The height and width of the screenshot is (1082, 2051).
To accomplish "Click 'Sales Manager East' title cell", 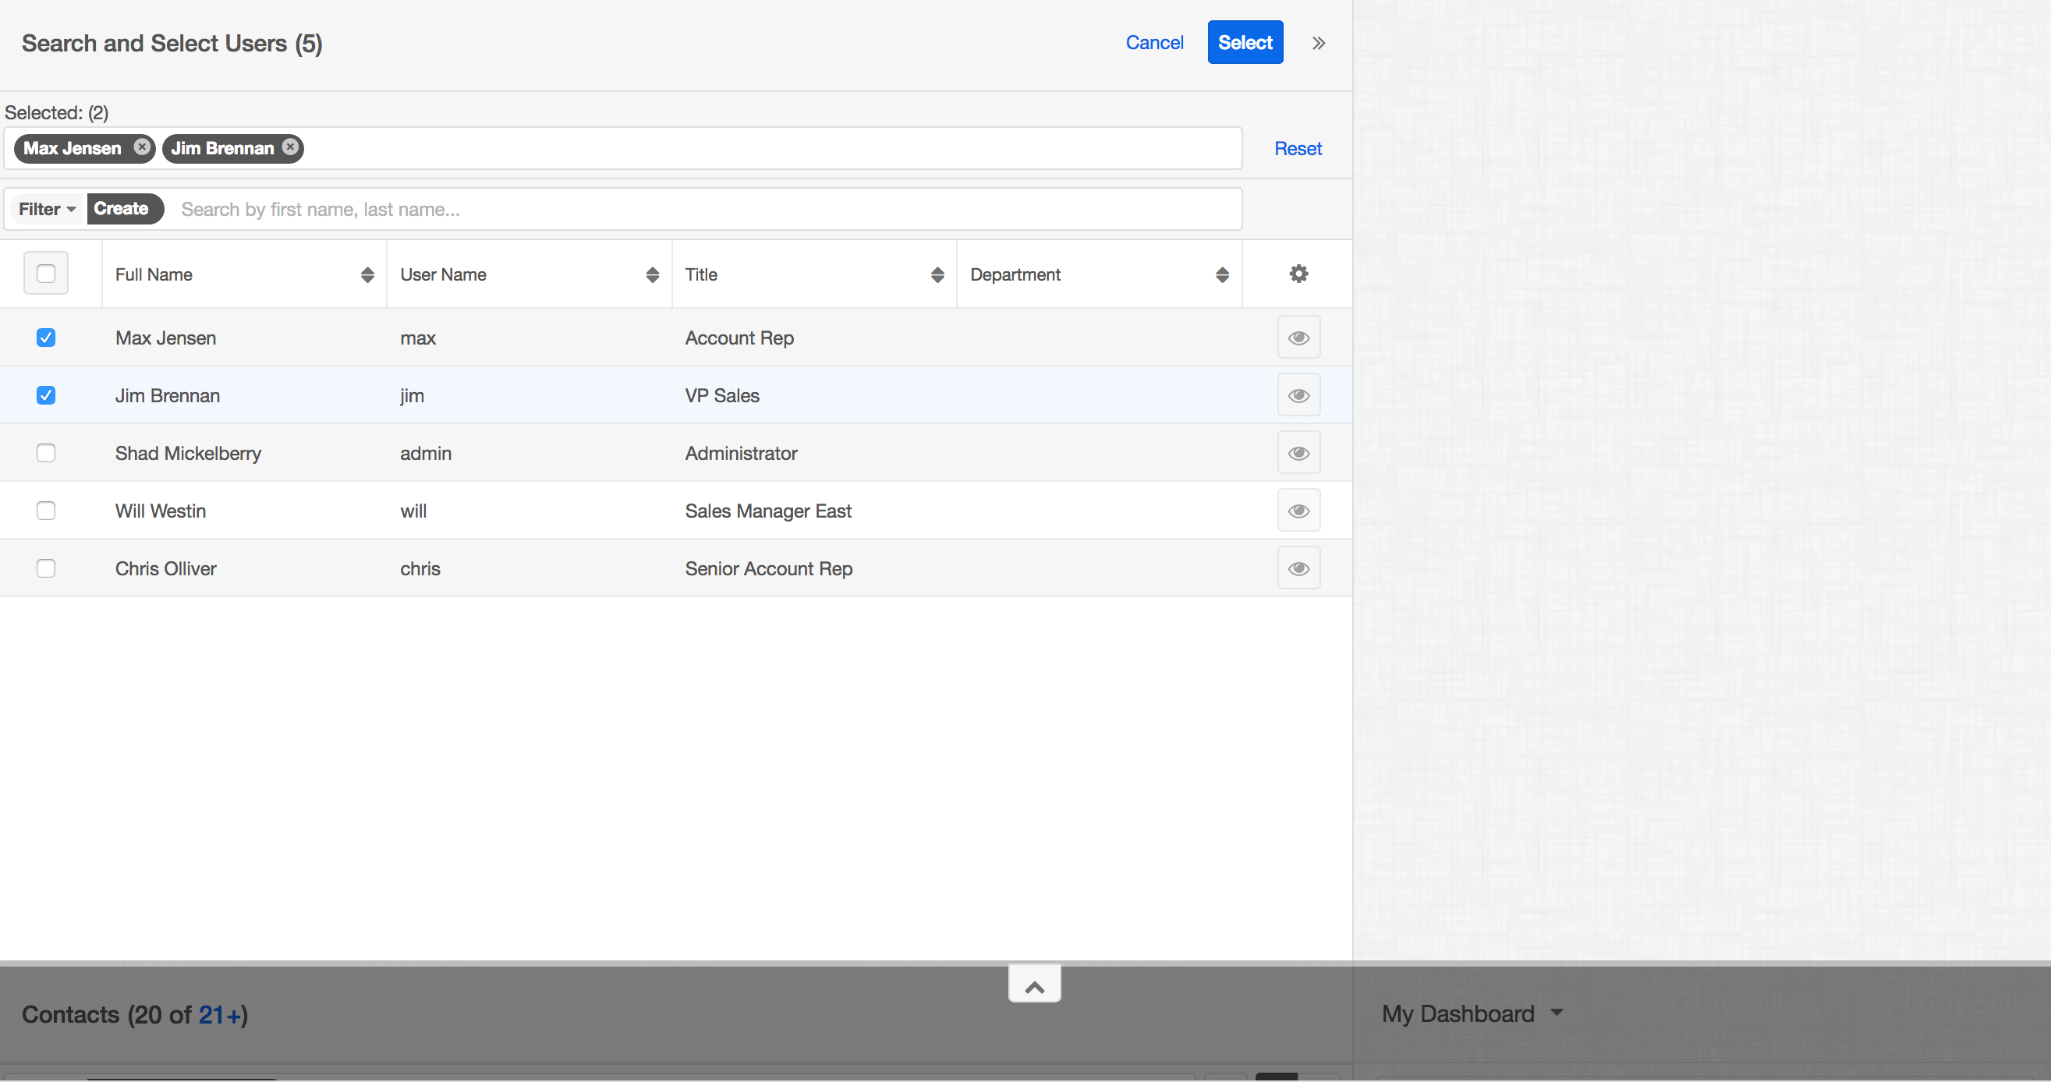I will (768, 511).
